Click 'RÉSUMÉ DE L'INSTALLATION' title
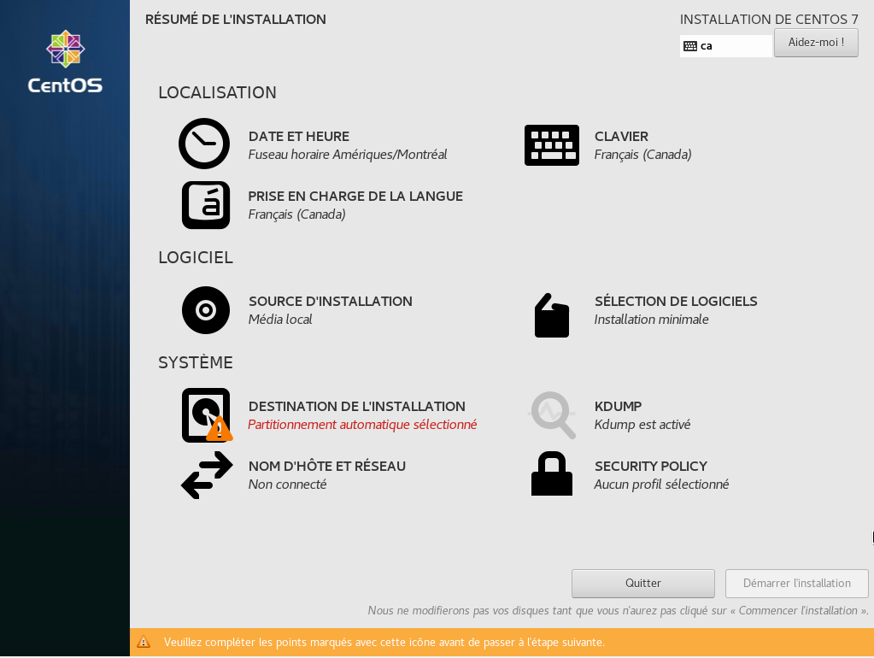The height and width of the screenshot is (658, 874). pyautogui.click(x=235, y=20)
